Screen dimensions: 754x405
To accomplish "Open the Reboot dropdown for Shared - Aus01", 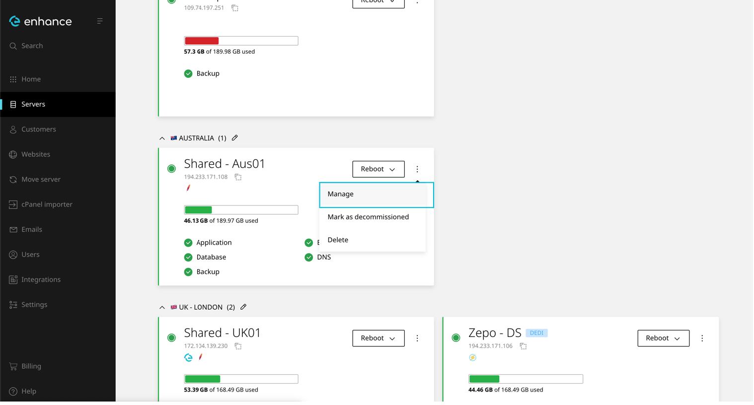I will pyautogui.click(x=378, y=169).
